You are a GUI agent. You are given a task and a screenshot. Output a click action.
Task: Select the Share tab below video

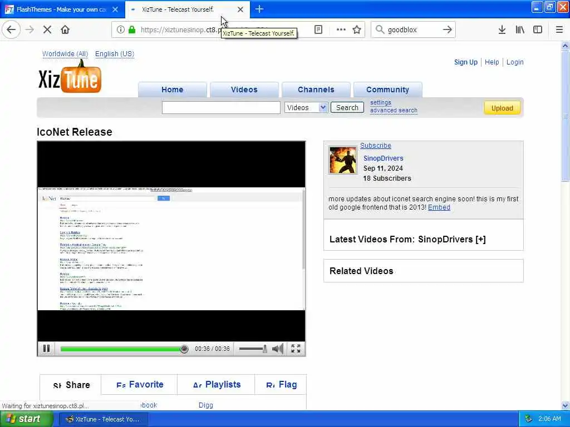(71, 385)
